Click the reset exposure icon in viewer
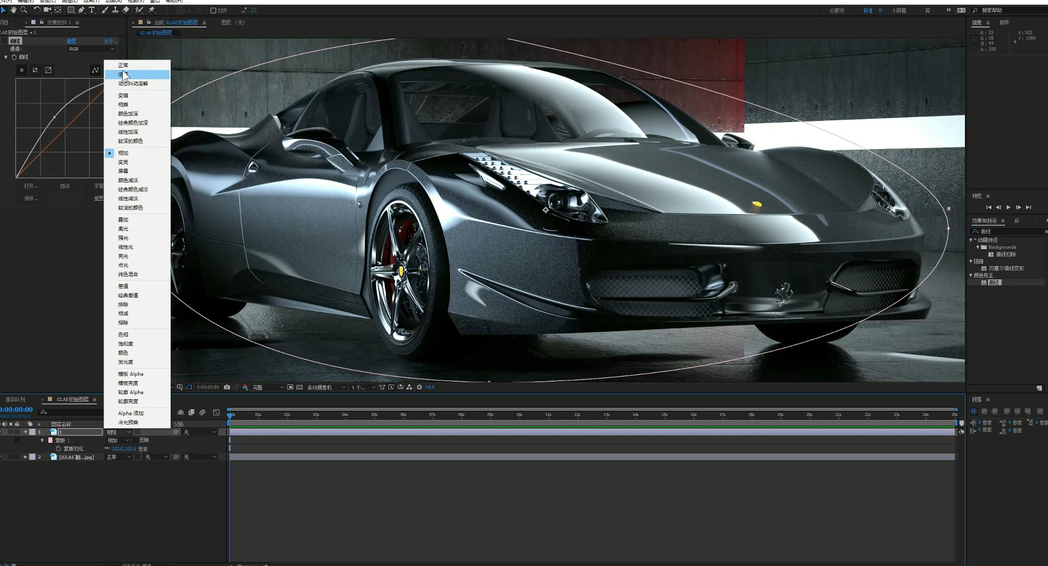The image size is (1048, 566). point(419,387)
